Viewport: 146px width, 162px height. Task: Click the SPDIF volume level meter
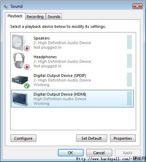pyautogui.click(x=129, y=79)
